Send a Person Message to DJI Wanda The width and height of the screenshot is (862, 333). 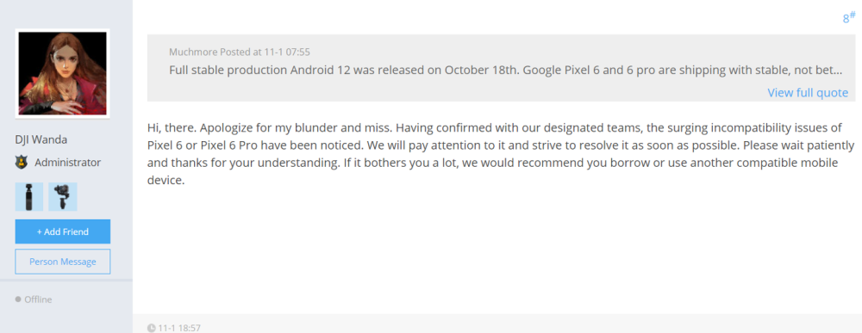pos(63,262)
